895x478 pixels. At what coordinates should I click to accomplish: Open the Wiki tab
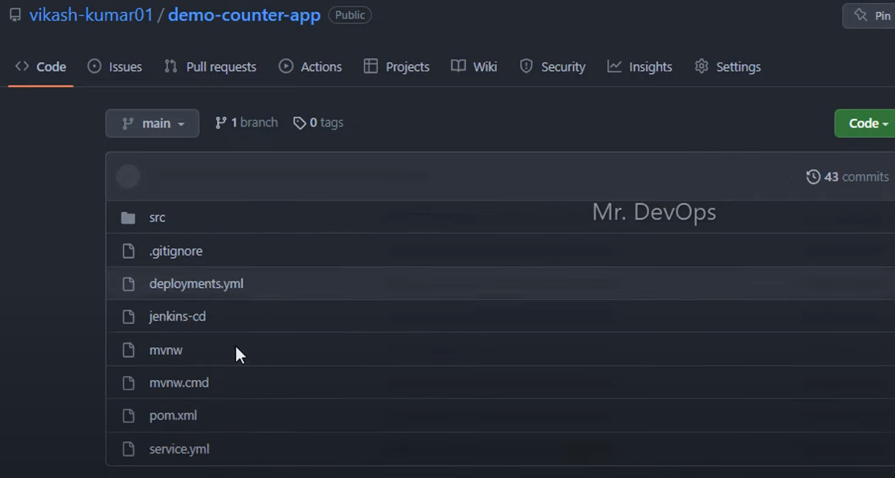pos(474,67)
